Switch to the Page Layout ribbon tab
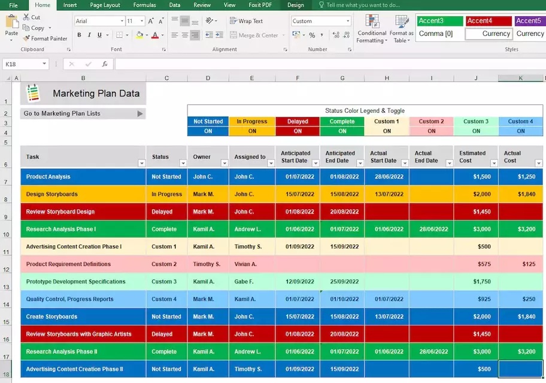The image size is (546, 383). [x=105, y=5]
